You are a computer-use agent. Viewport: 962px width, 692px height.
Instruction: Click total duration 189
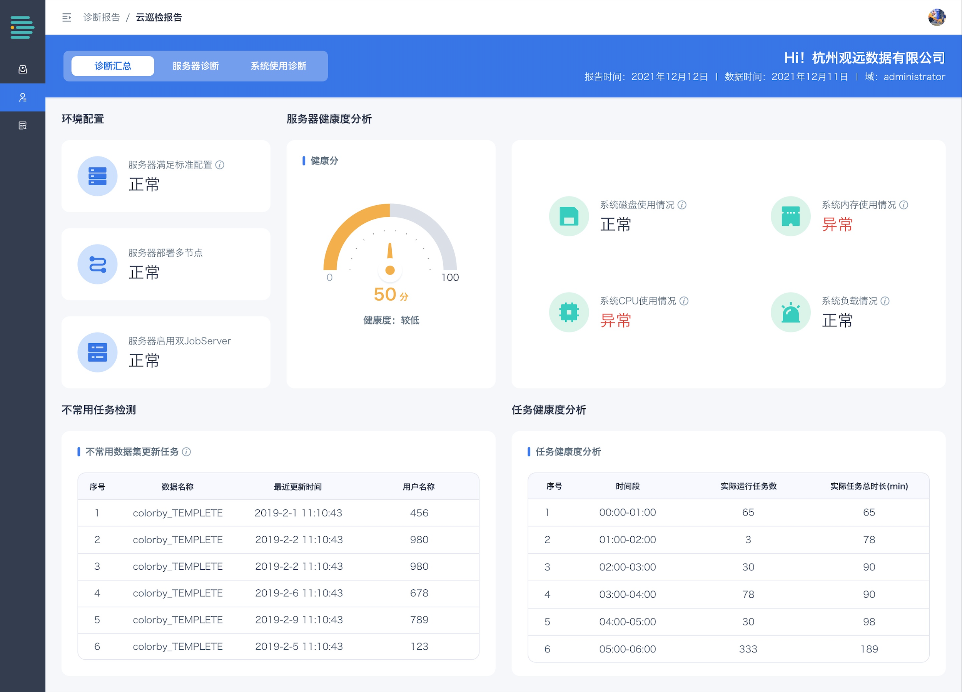click(869, 649)
